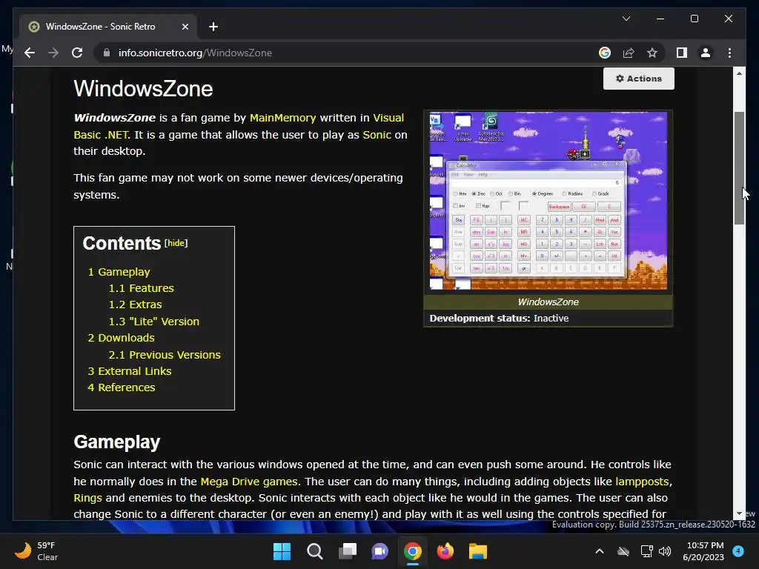Enlarge the WindowsZone screenshot thumbnail
759x569 pixels.
(x=548, y=201)
